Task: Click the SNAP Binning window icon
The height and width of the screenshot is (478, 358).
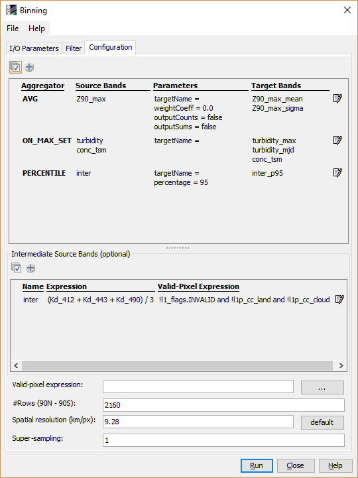Action: click(11, 11)
